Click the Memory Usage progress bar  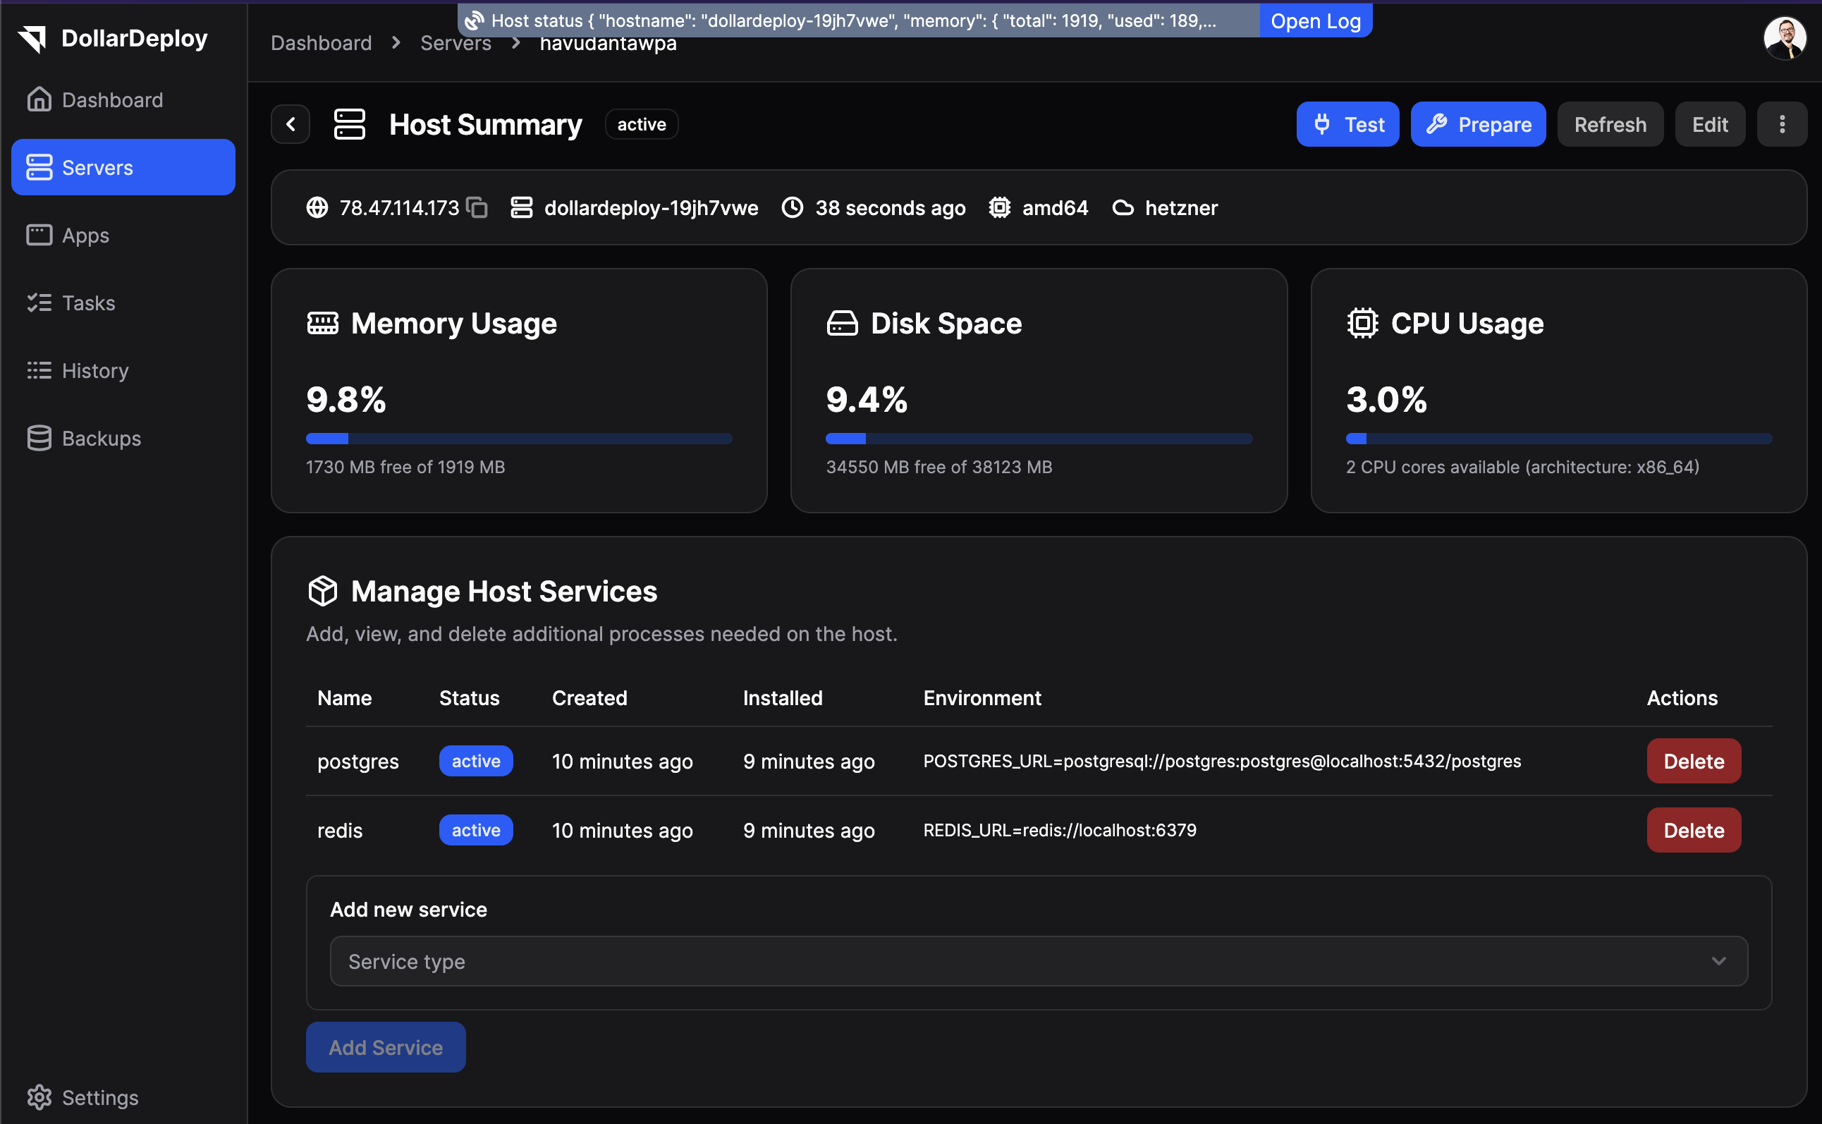pyautogui.click(x=519, y=439)
